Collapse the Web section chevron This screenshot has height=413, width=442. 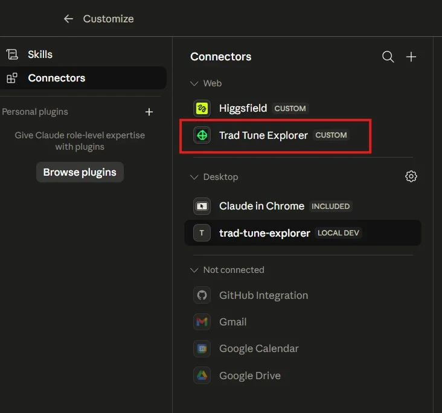point(194,83)
